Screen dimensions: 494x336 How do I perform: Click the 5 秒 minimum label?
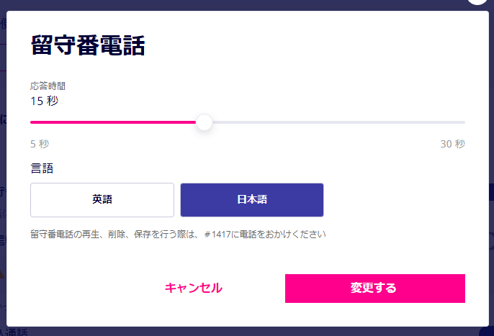pos(40,144)
